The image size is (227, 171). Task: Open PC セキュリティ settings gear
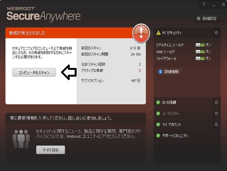[x=216, y=33]
